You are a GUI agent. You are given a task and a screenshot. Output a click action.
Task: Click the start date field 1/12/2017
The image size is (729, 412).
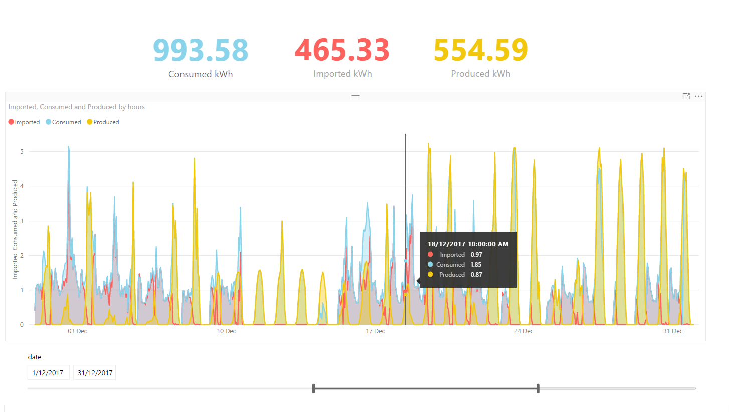coord(48,373)
